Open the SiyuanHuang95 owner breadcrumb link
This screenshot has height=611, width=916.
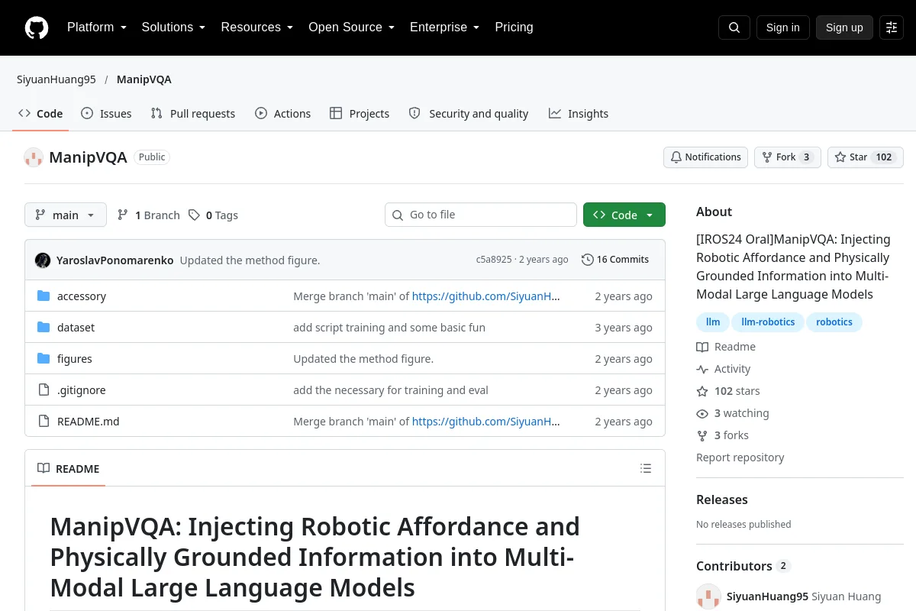click(56, 79)
